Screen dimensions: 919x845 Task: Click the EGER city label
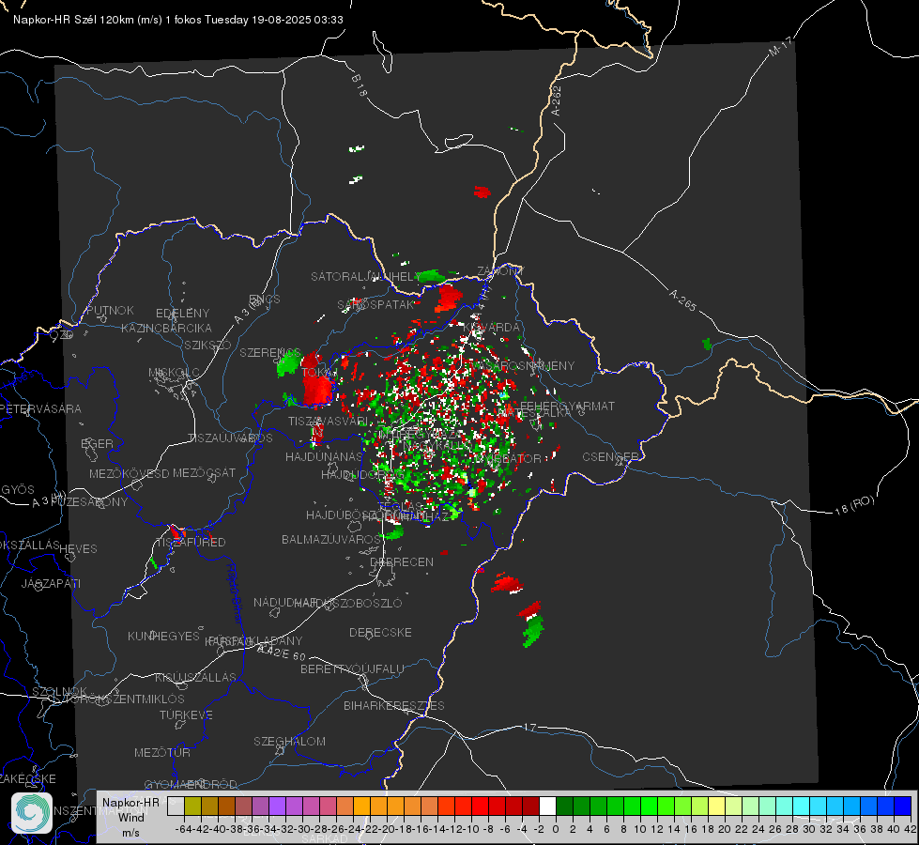click(97, 443)
